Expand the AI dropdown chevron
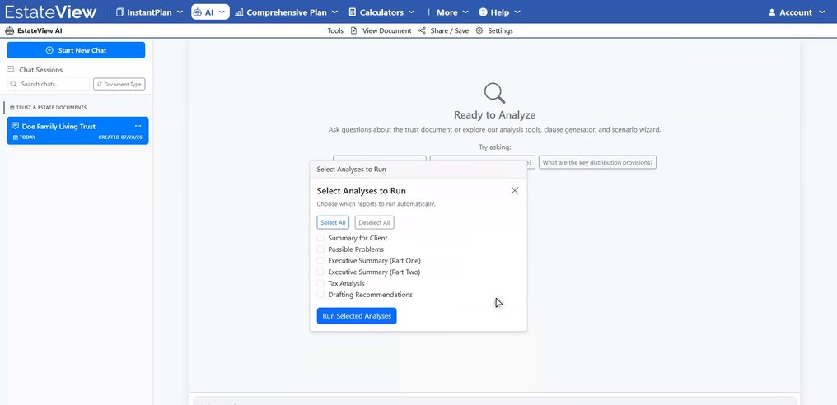 click(x=222, y=12)
